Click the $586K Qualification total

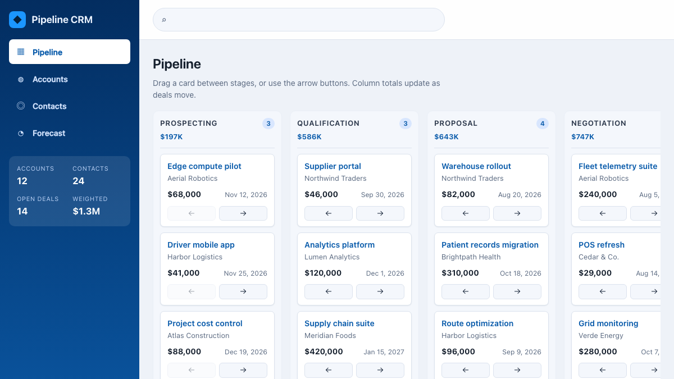[x=309, y=136]
